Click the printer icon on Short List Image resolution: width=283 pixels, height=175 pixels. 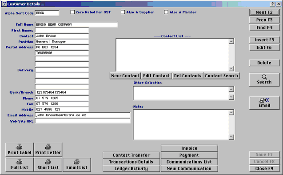48,162
